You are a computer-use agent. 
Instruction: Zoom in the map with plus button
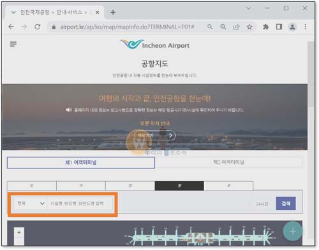[x=19, y=232]
